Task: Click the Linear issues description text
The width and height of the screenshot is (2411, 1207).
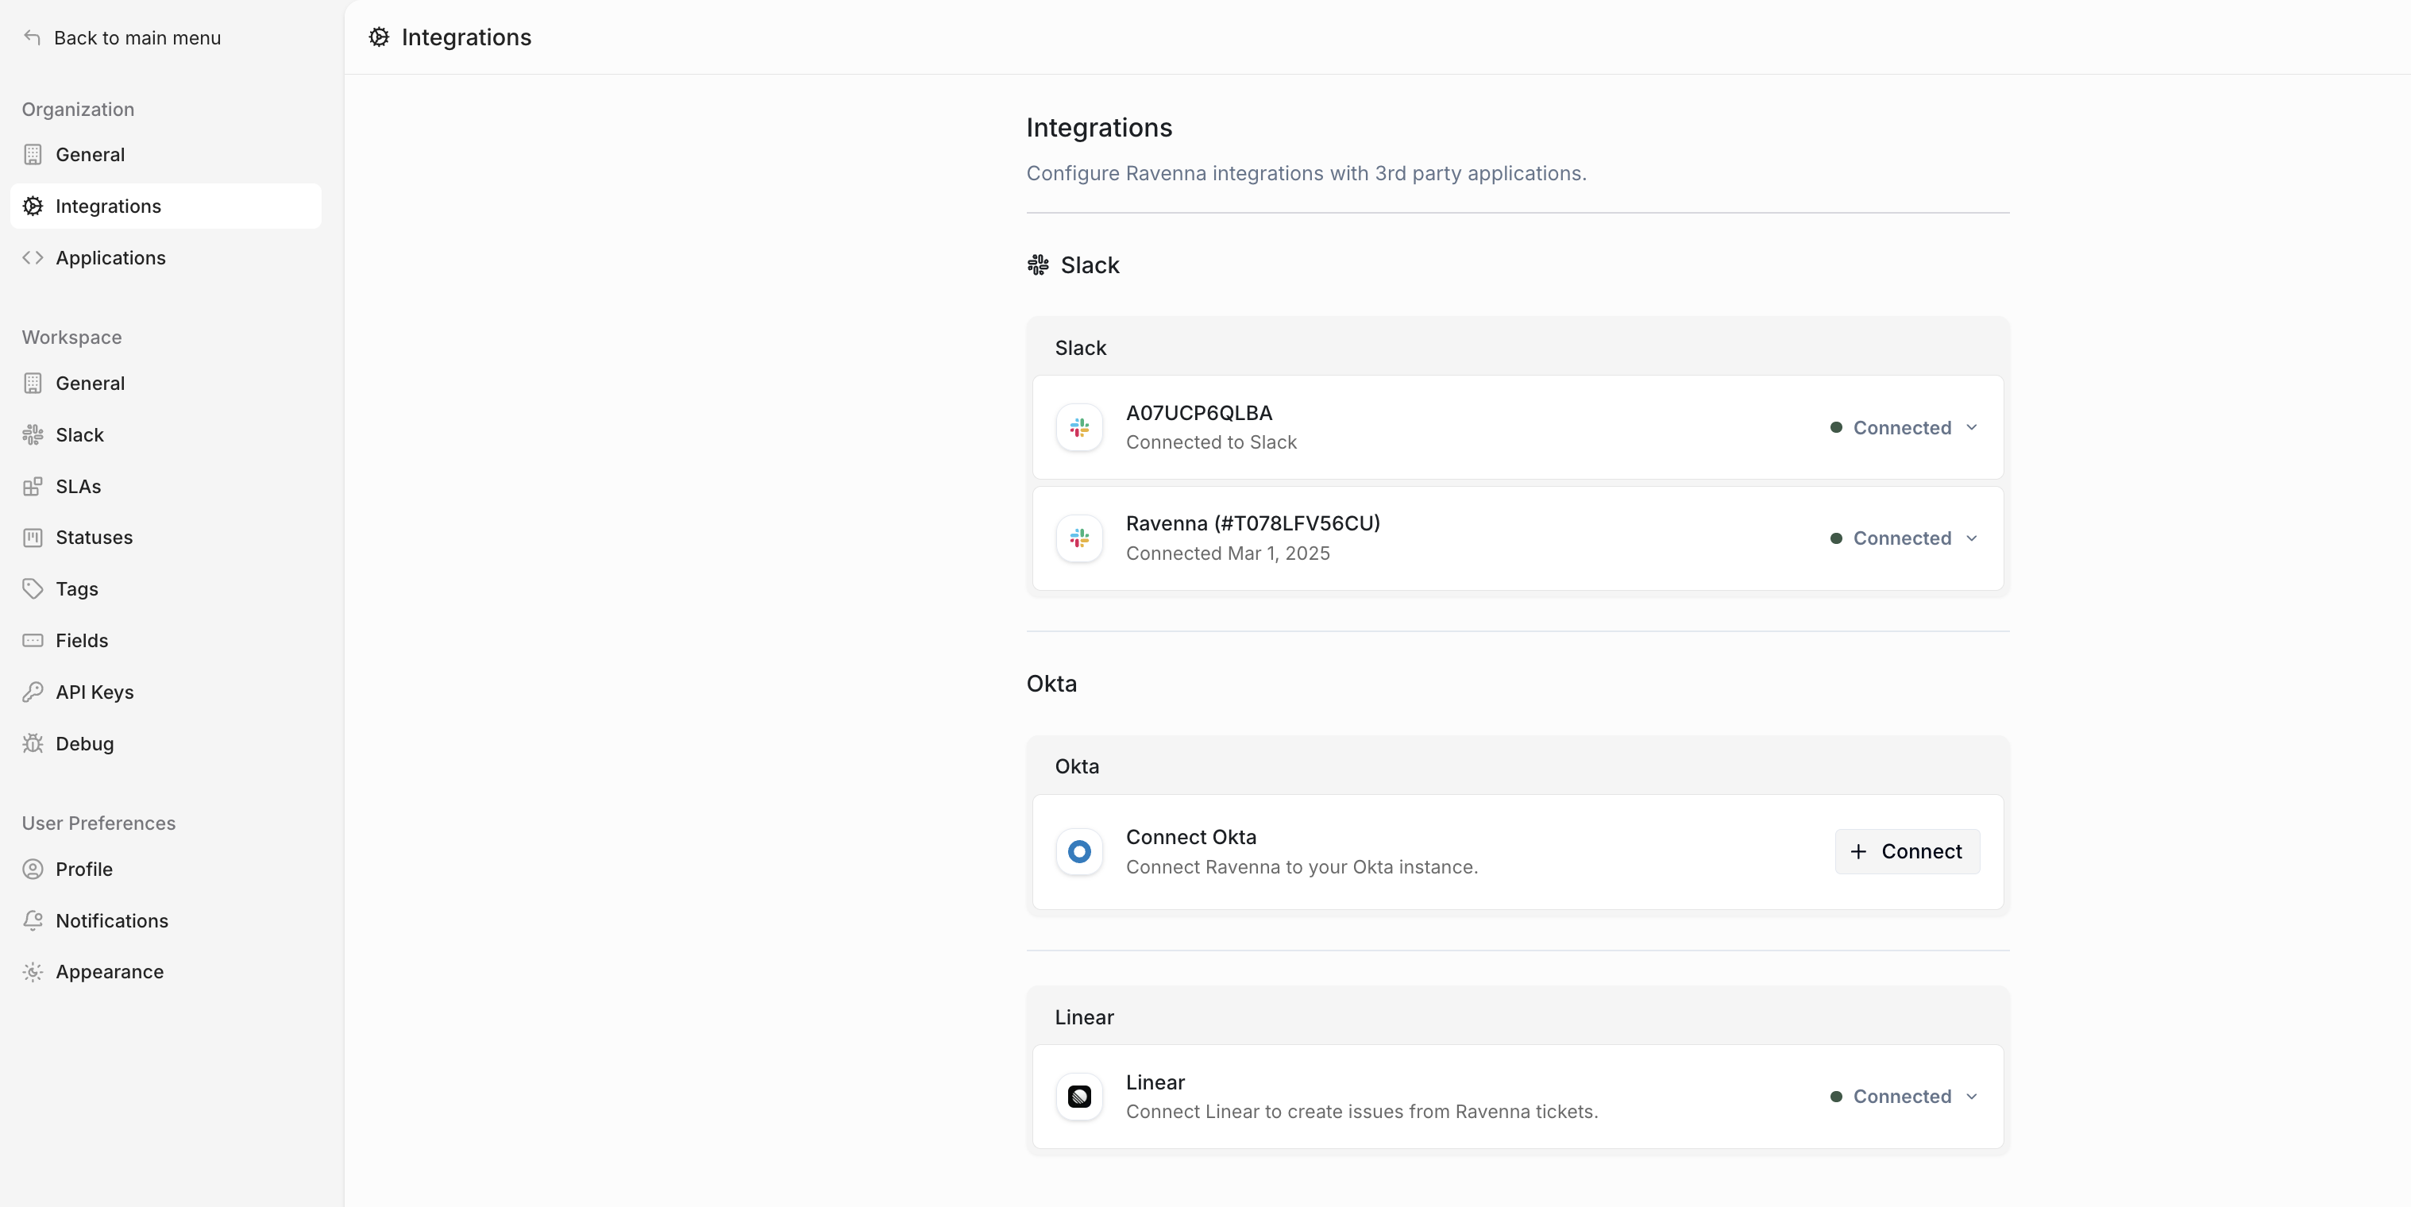Action: [x=1362, y=1112]
